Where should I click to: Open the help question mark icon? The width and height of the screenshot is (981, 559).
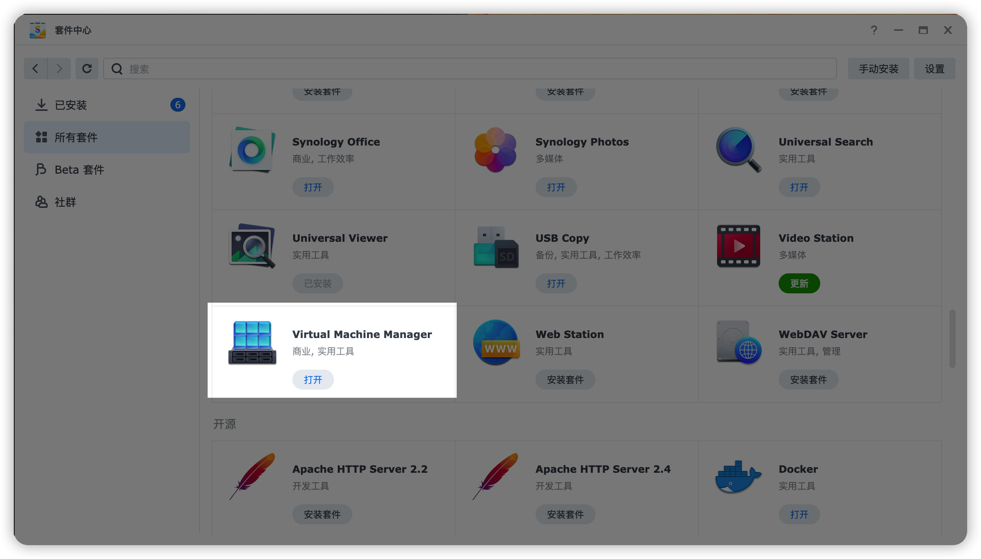click(874, 30)
